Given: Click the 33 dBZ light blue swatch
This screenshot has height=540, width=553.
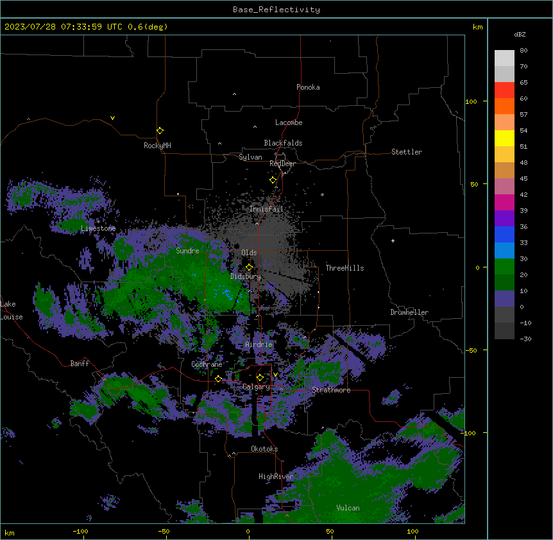Looking at the screenshot, I should tap(504, 250).
